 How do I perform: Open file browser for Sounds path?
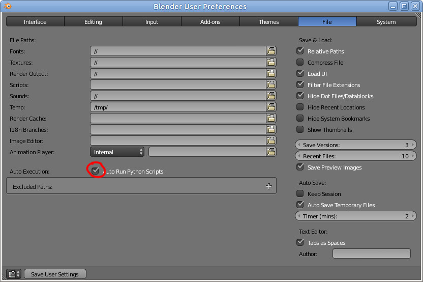(271, 96)
